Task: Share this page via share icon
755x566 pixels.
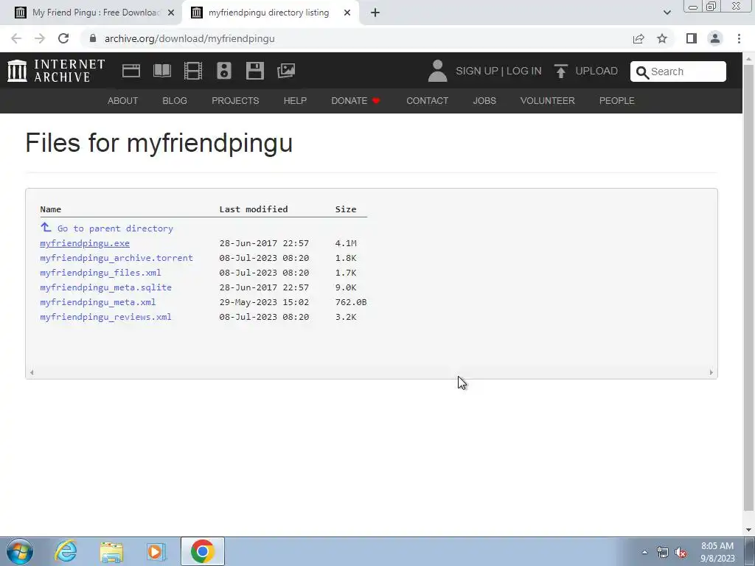Action: [639, 38]
